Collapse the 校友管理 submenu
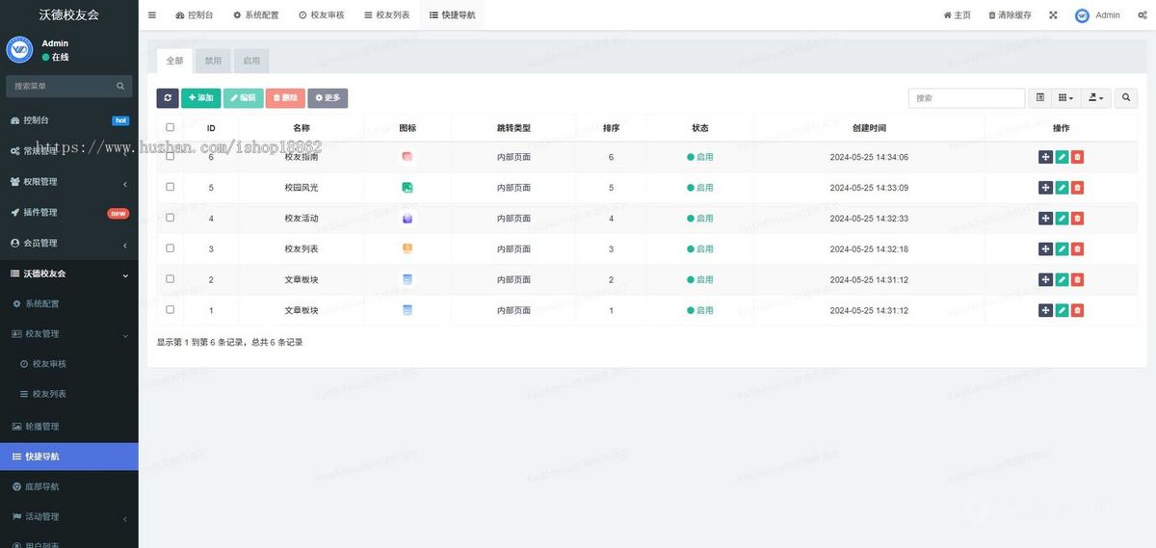This screenshot has height=548, width=1156. click(x=69, y=334)
